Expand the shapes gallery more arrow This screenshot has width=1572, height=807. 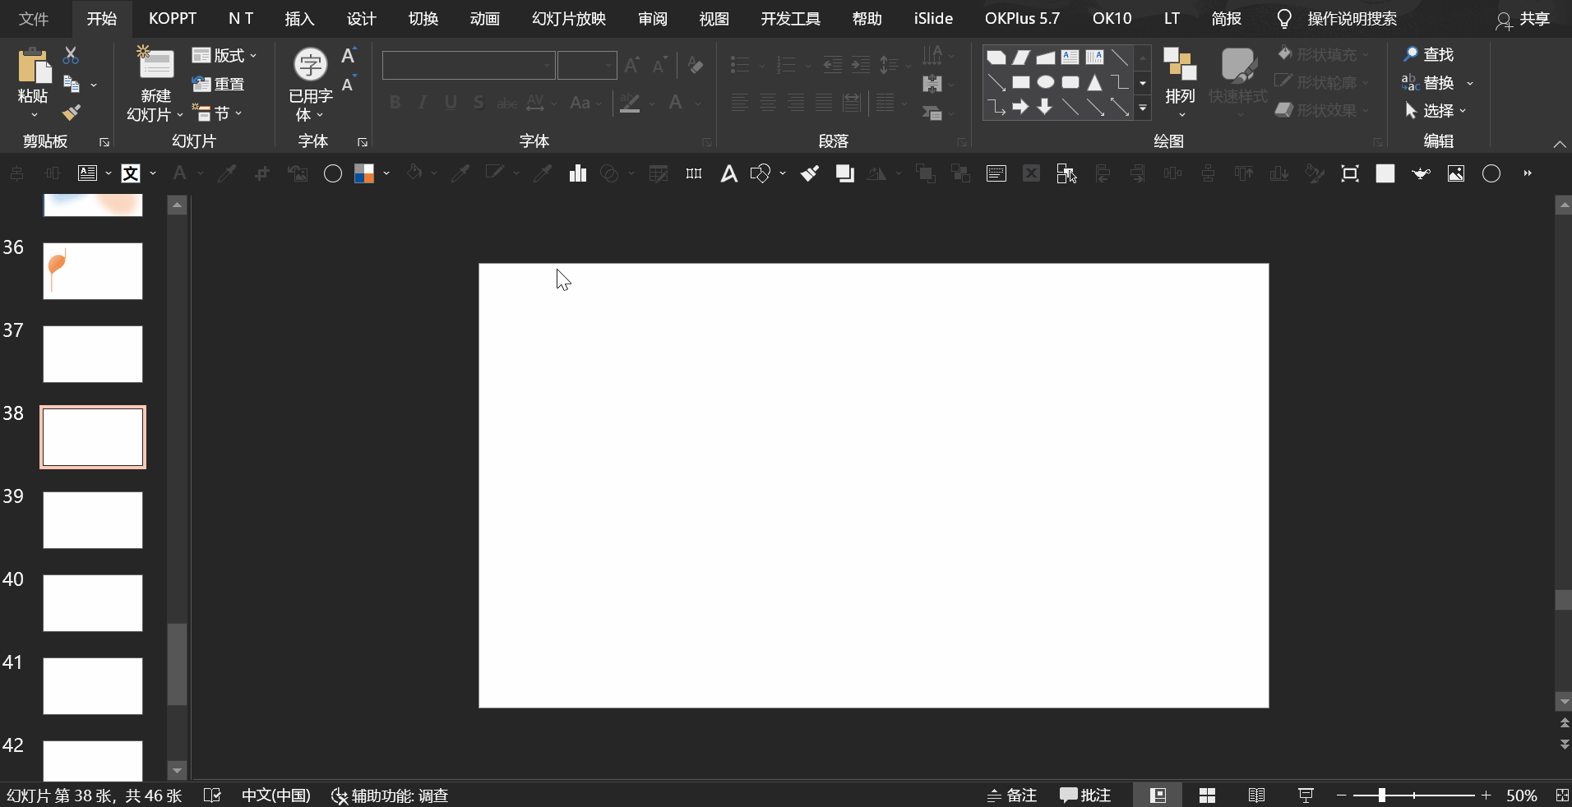(x=1143, y=108)
